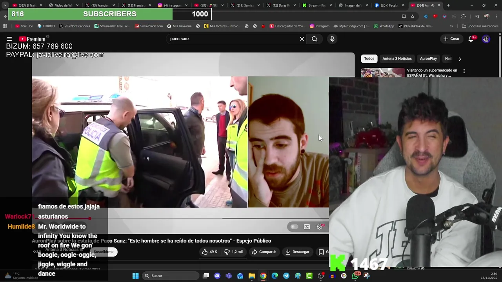The image size is (502, 282).
Task: Click the taskbar Buscar search box
Action: coord(171,276)
